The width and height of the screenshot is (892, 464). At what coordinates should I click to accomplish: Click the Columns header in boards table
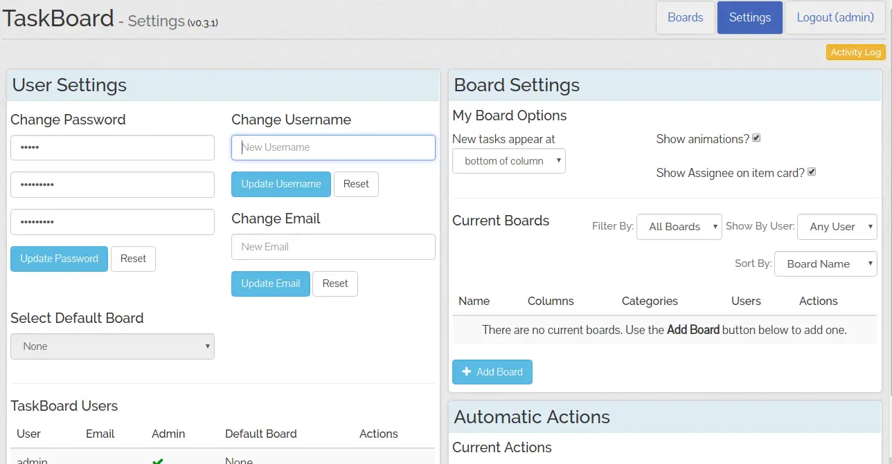pyautogui.click(x=551, y=301)
